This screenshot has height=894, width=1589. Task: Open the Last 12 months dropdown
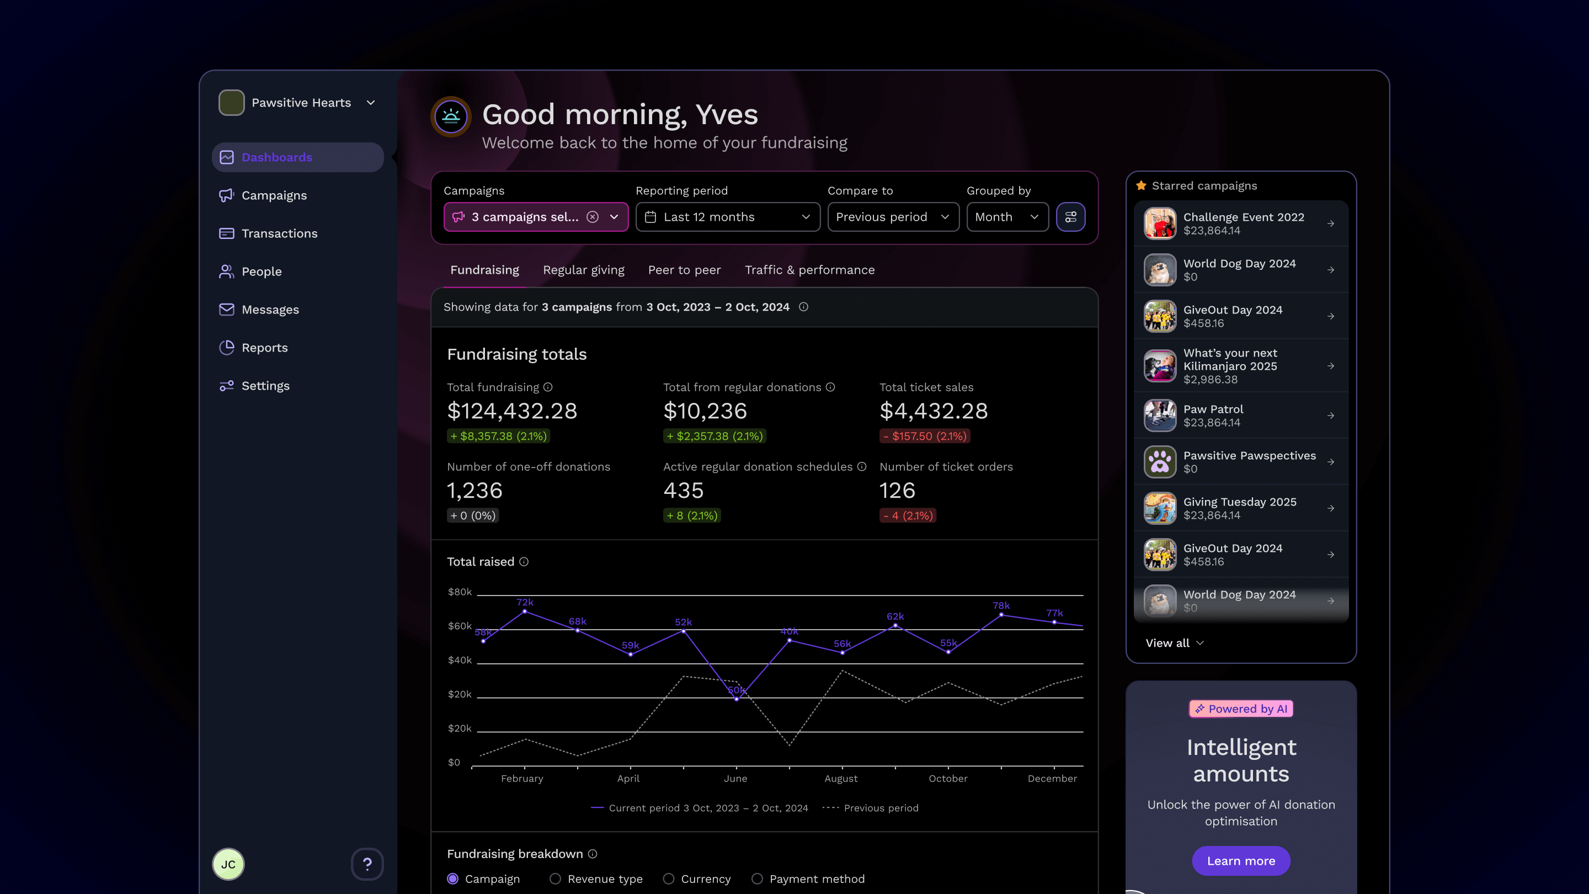[727, 216]
